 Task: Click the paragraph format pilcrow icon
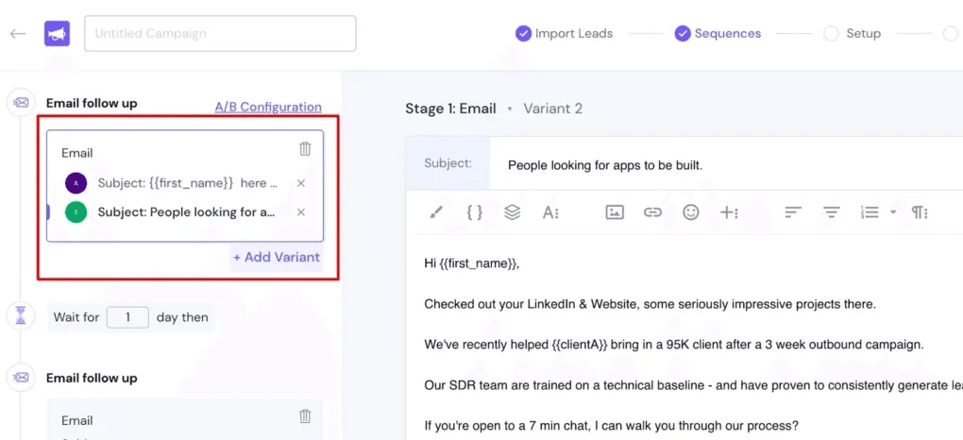pos(919,212)
